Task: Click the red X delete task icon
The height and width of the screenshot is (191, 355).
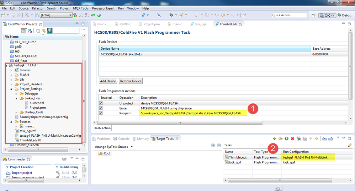Action: point(292,138)
